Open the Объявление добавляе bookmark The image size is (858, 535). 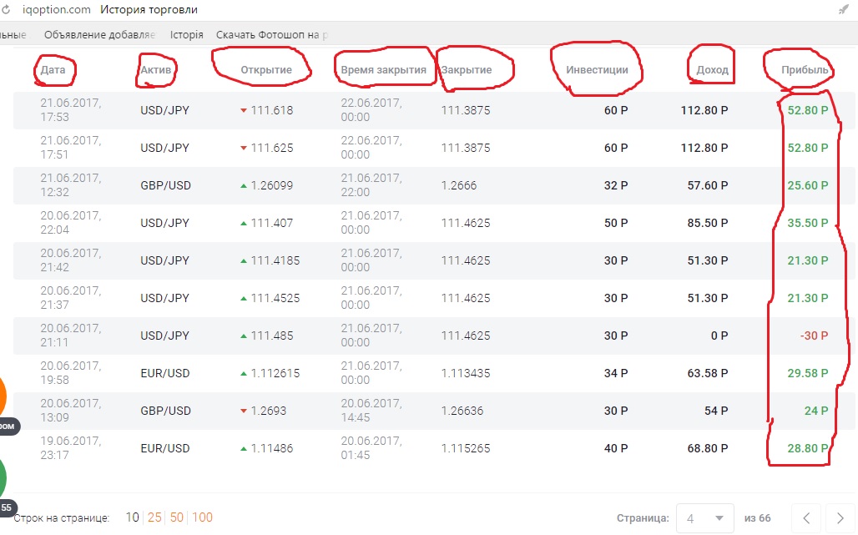click(99, 35)
